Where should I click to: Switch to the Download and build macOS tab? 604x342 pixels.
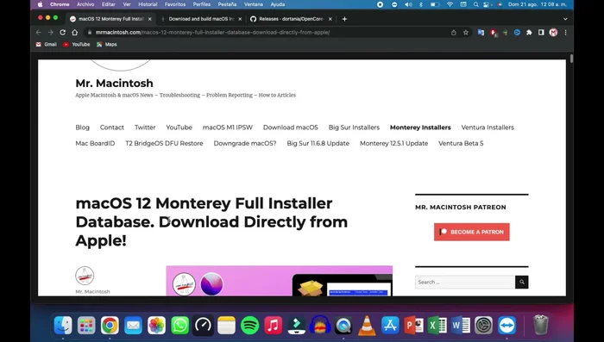(201, 19)
